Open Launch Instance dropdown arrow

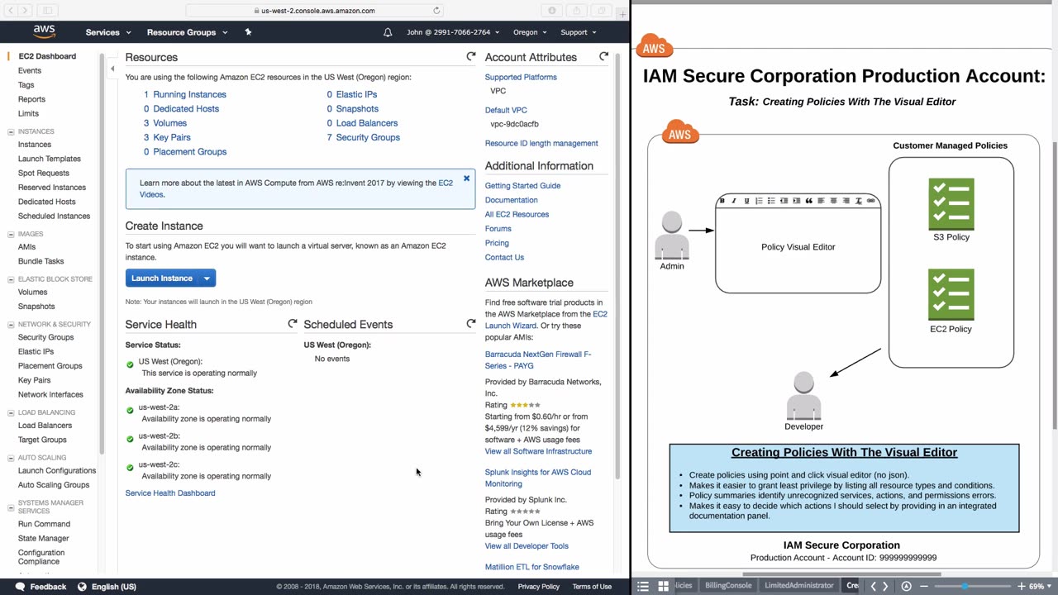pyautogui.click(x=207, y=278)
